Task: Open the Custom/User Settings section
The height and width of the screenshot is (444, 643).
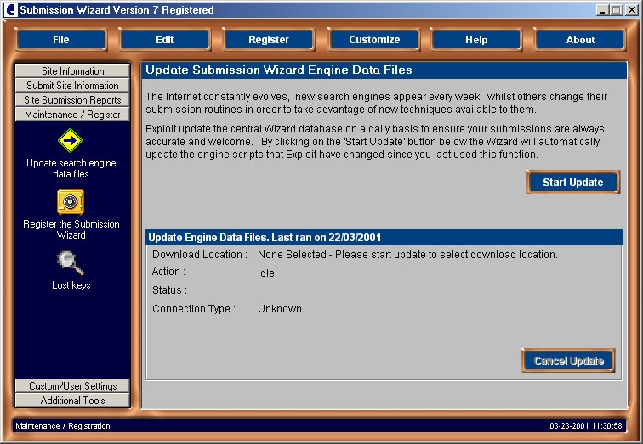Action: pos(72,385)
